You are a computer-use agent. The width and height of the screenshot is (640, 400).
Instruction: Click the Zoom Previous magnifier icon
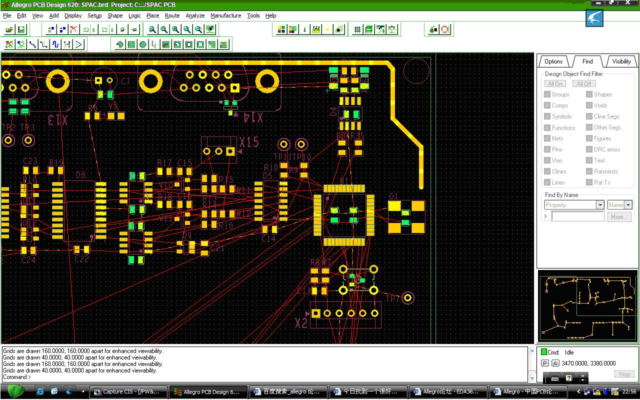pos(198,30)
